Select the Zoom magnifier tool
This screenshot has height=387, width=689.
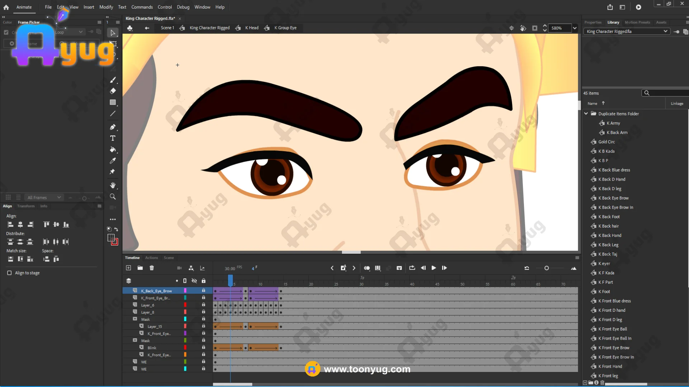(x=113, y=197)
